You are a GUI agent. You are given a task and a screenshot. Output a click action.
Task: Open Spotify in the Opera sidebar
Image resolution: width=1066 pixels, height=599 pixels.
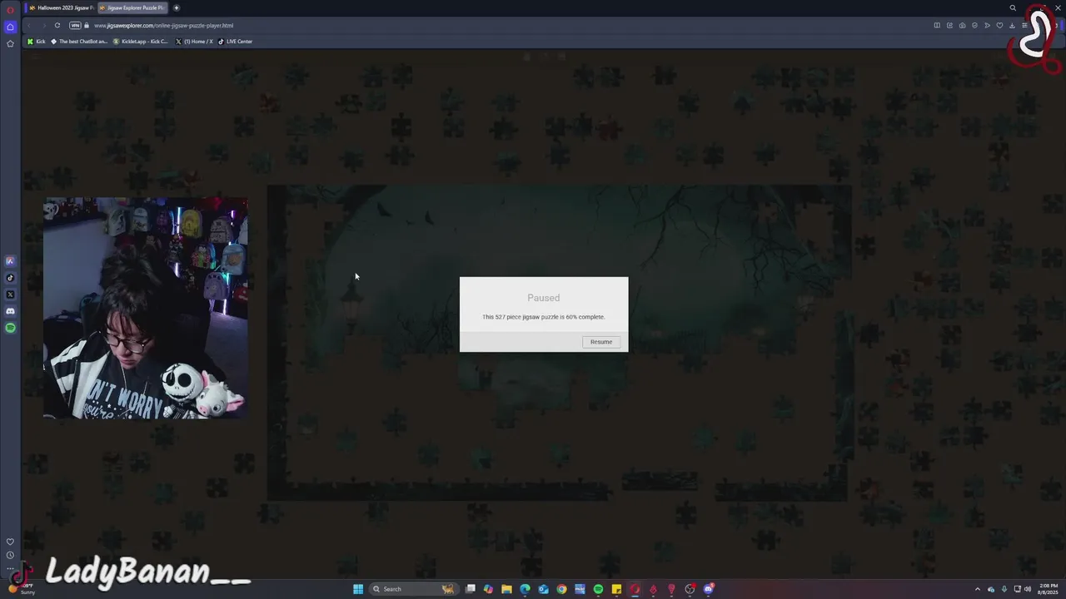pos(10,328)
